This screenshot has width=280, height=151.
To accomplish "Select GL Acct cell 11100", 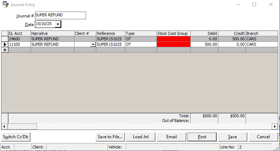I will tap(20, 44).
